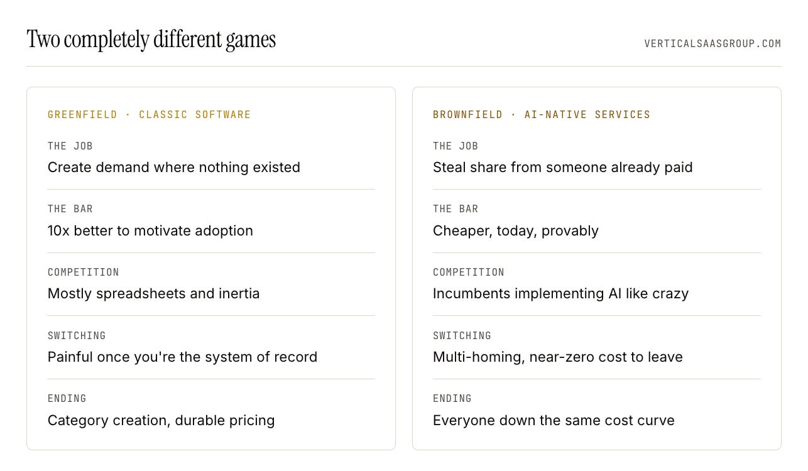Click 'Create demand where nothing existed' text
This screenshot has width=808, height=471.
pyautogui.click(x=174, y=167)
